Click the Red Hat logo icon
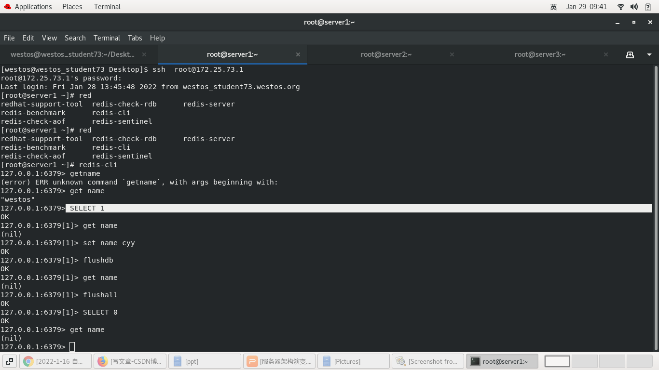The height and width of the screenshot is (370, 659). point(7,7)
